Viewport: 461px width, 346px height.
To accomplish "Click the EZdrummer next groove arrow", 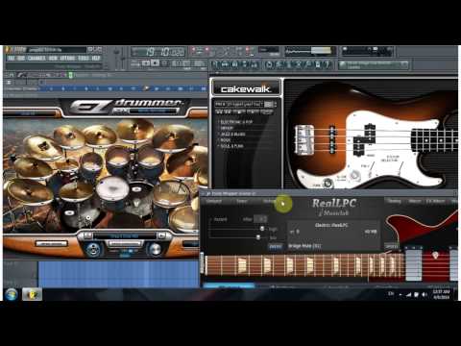I will pyautogui.click(x=163, y=236).
